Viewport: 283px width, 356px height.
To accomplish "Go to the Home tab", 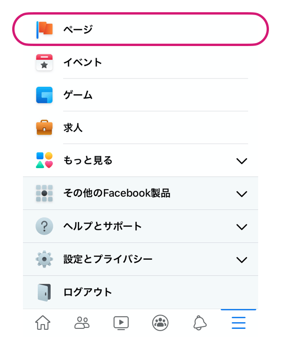I will 43,323.
